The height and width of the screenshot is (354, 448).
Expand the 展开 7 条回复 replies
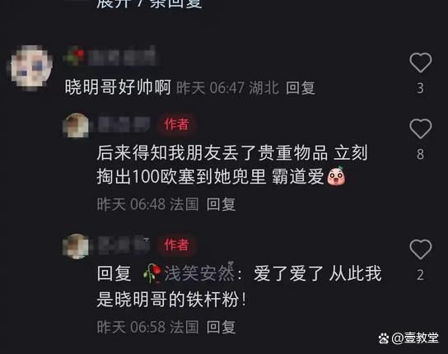pos(149,3)
